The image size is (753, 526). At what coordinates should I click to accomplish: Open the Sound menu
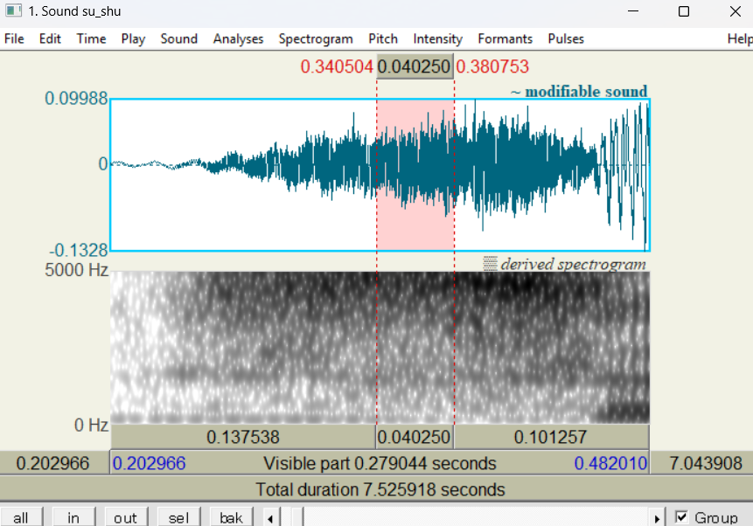[x=179, y=38]
